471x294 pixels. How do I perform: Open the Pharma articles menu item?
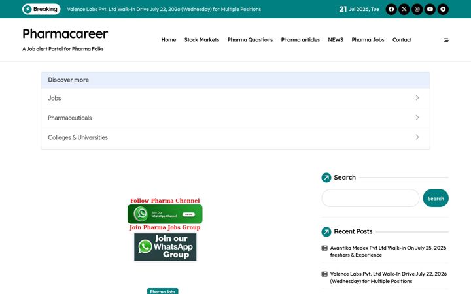tap(300, 40)
